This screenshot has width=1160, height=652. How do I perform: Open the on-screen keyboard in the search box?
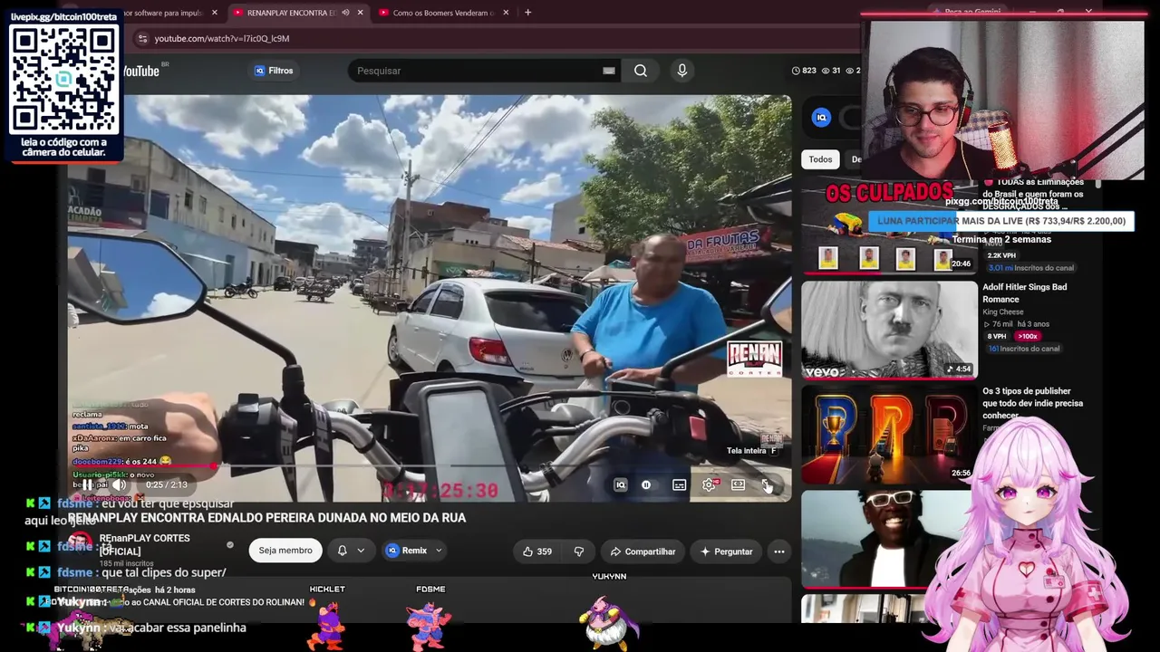point(609,71)
